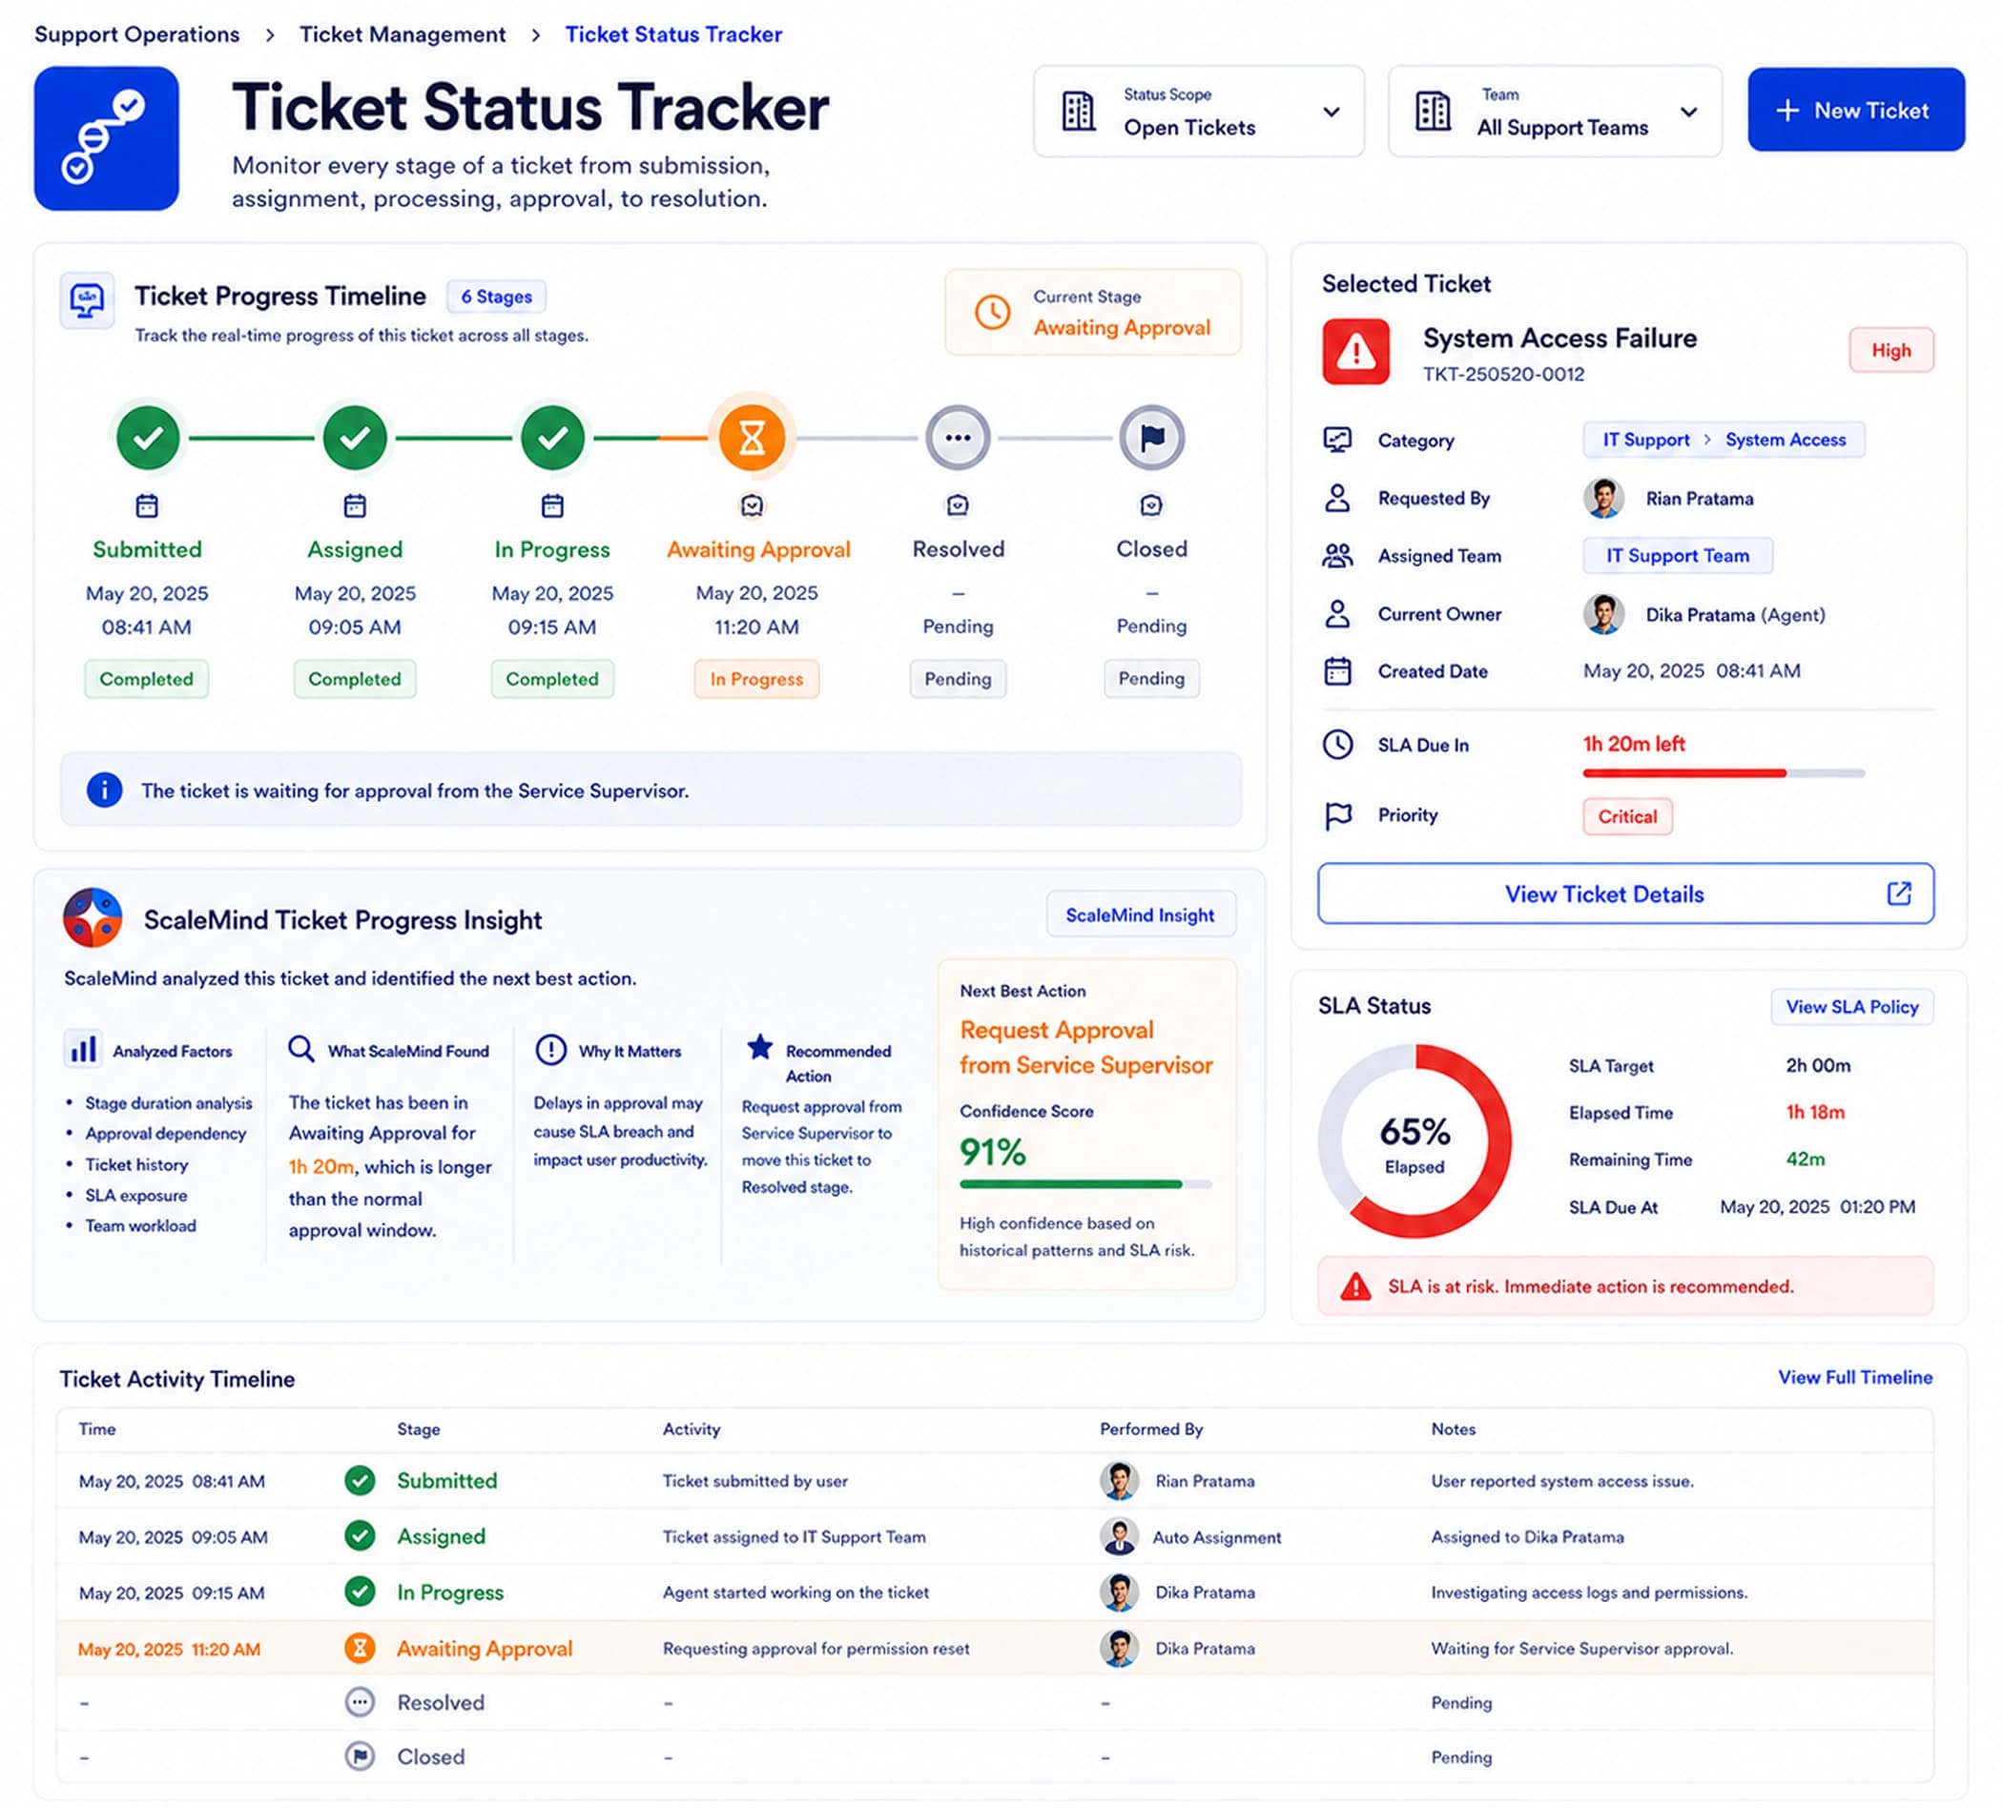Click Rian Pratama avatar in Requested By
This screenshot has height=1808, width=2003.
tap(1603, 498)
